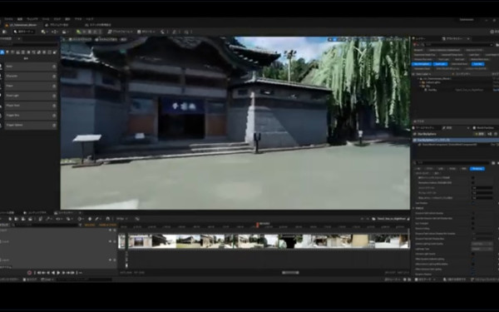Open the viewport hamburger options menu
This screenshot has width=499, height=312.
pos(64,39)
